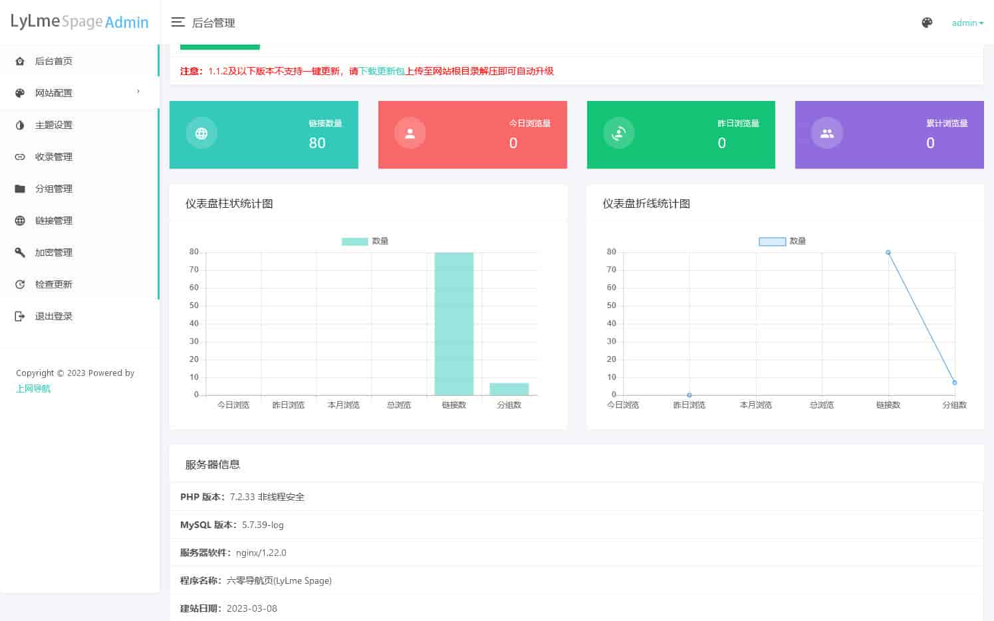Viewport: 994px width, 621px height.
Task: Open the 上网导航 footer link
Action: point(33,389)
